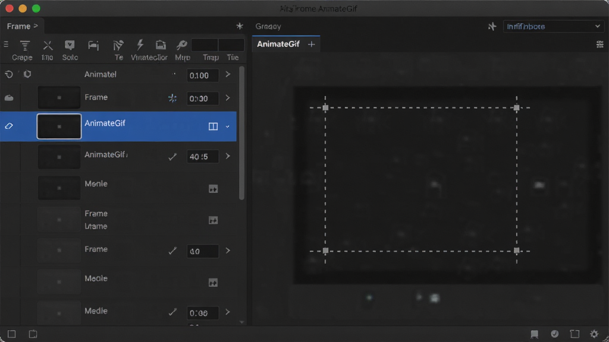609x342 pixels.
Task: Click the image icon in the Menle row
Action: tap(214, 189)
